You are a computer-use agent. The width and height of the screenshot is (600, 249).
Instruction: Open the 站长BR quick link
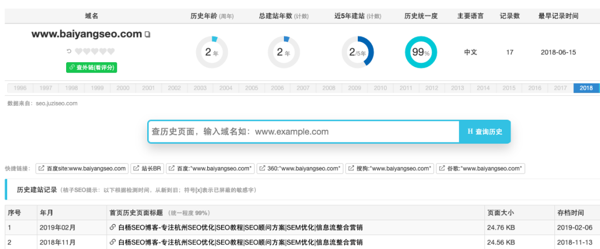[148, 168]
